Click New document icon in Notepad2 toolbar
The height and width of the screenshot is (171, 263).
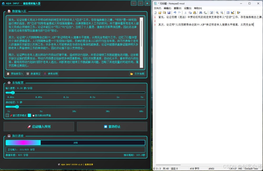pyautogui.click(x=155, y=13)
